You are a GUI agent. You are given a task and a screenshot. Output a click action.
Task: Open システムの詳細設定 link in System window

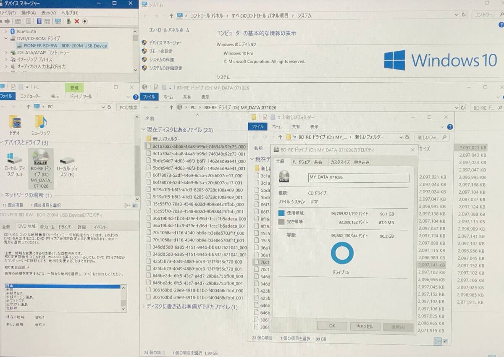(166, 68)
